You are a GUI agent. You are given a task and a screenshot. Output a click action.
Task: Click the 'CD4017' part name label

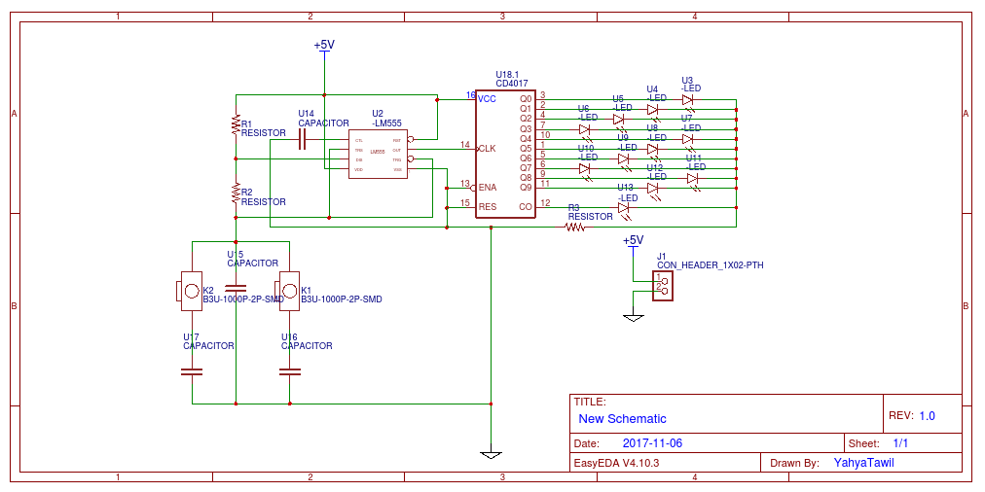click(x=512, y=83)
